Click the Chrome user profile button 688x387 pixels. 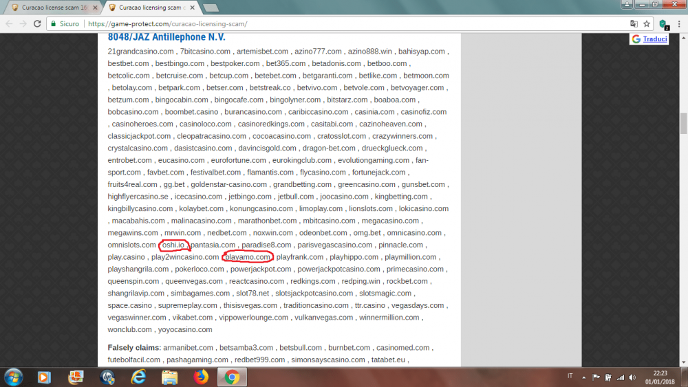(627, 4)
